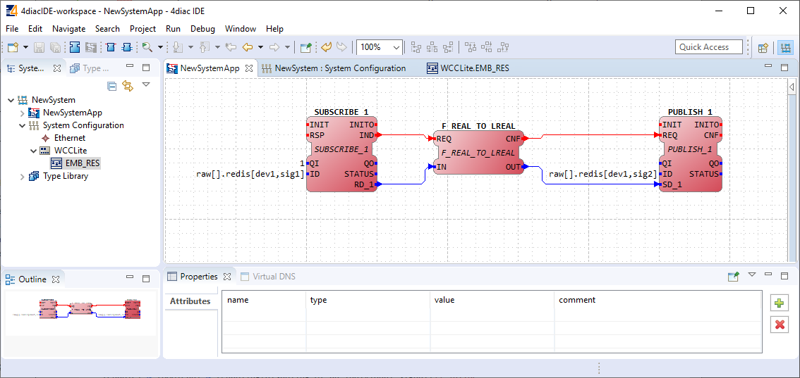Open the File menu
Image resolution: width=800 pixels, height=378 pixels.
click(12, 28)
